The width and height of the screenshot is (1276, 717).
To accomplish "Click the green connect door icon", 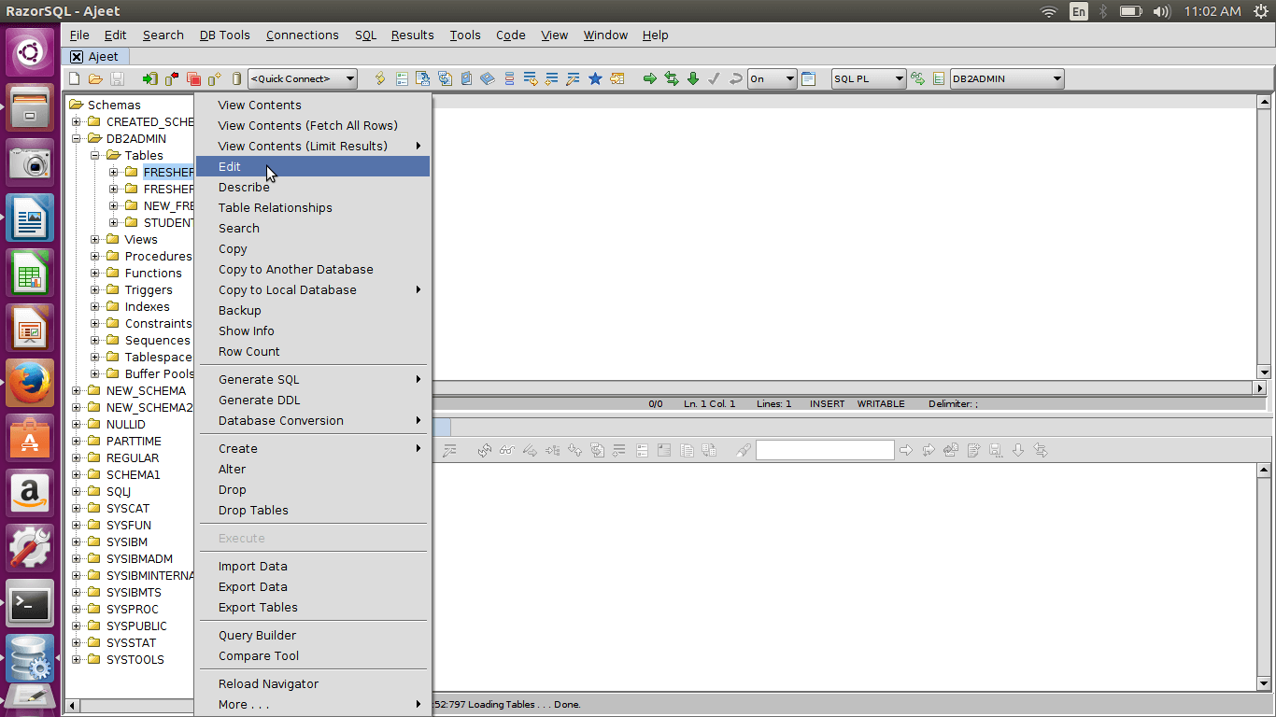I will (x=149, y=79).
